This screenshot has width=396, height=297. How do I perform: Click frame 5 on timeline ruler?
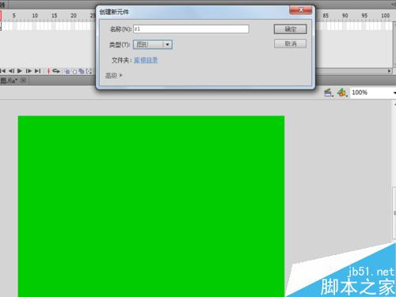(x=14, y=16)
